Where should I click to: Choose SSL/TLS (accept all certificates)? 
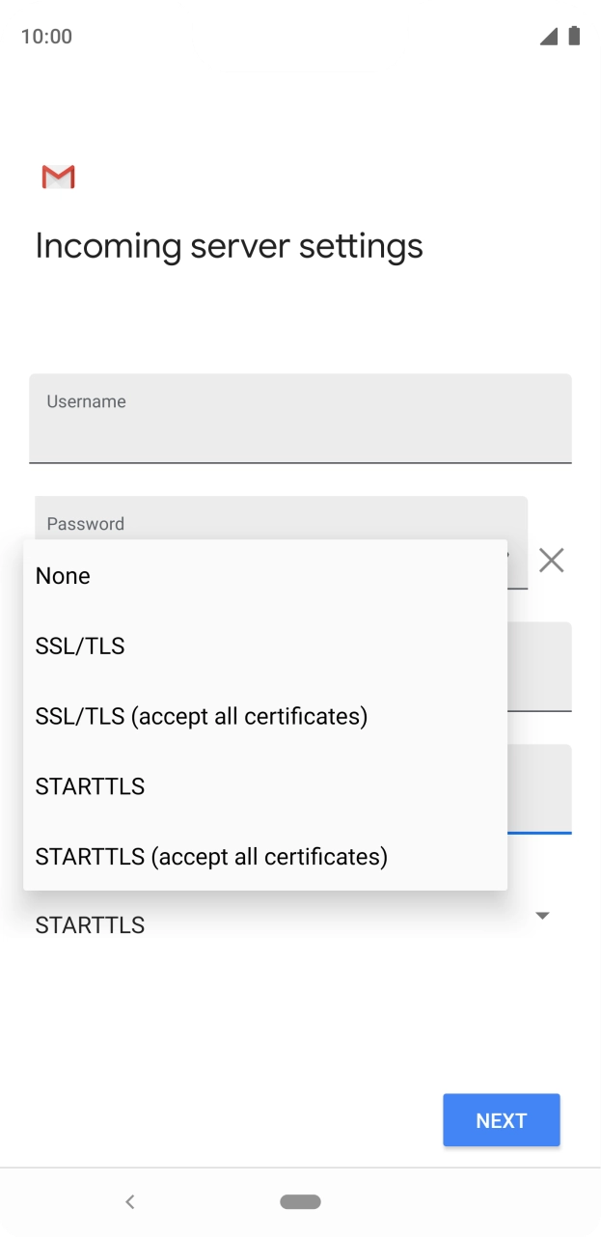coord(201,715)
